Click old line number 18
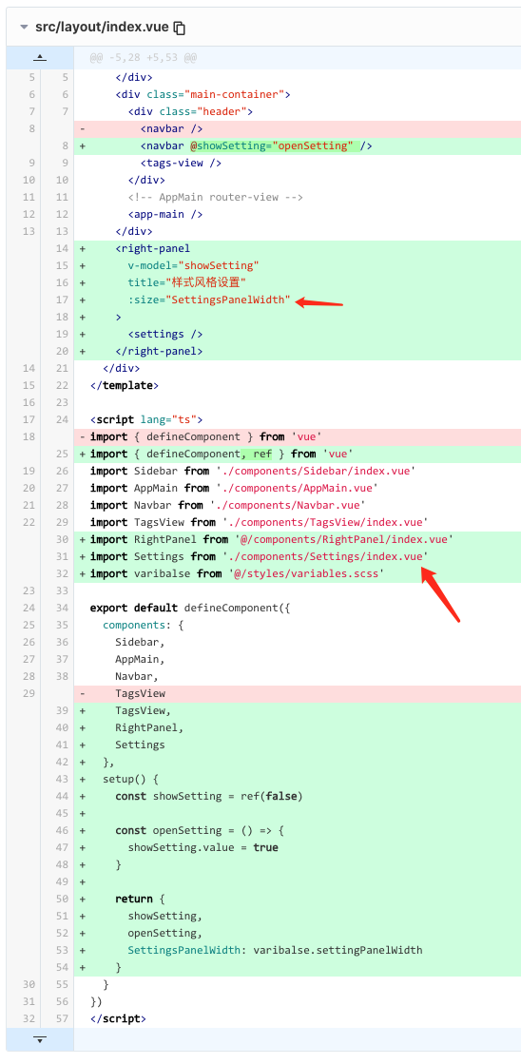The width and height of the screenshot is (521, 1064). (29, 436)
